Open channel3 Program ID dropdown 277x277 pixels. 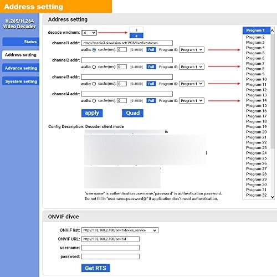point(192,84)
